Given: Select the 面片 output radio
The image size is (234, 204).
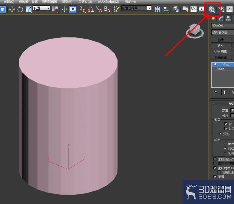Looking at the screenshot, I should [x=225, y=144].
